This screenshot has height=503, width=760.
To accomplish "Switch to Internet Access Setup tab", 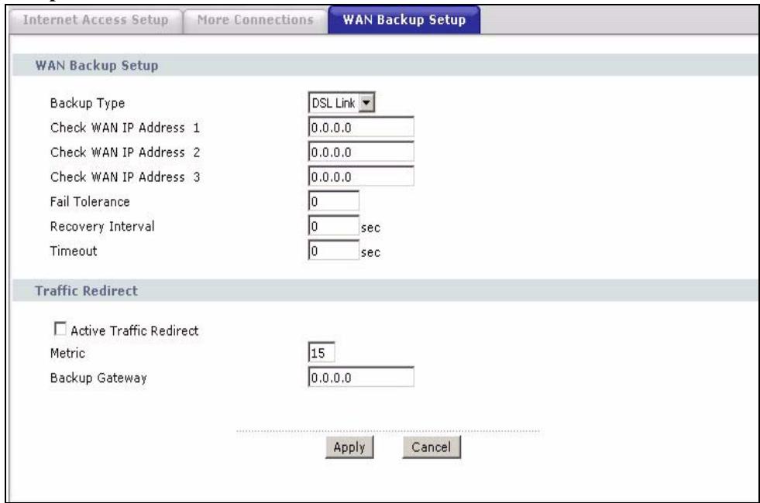I will [95, 20].
